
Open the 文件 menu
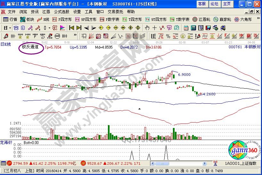point(12,12)
